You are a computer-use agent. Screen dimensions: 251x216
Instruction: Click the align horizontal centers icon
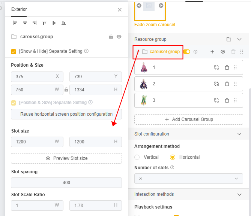pos(25,23)
